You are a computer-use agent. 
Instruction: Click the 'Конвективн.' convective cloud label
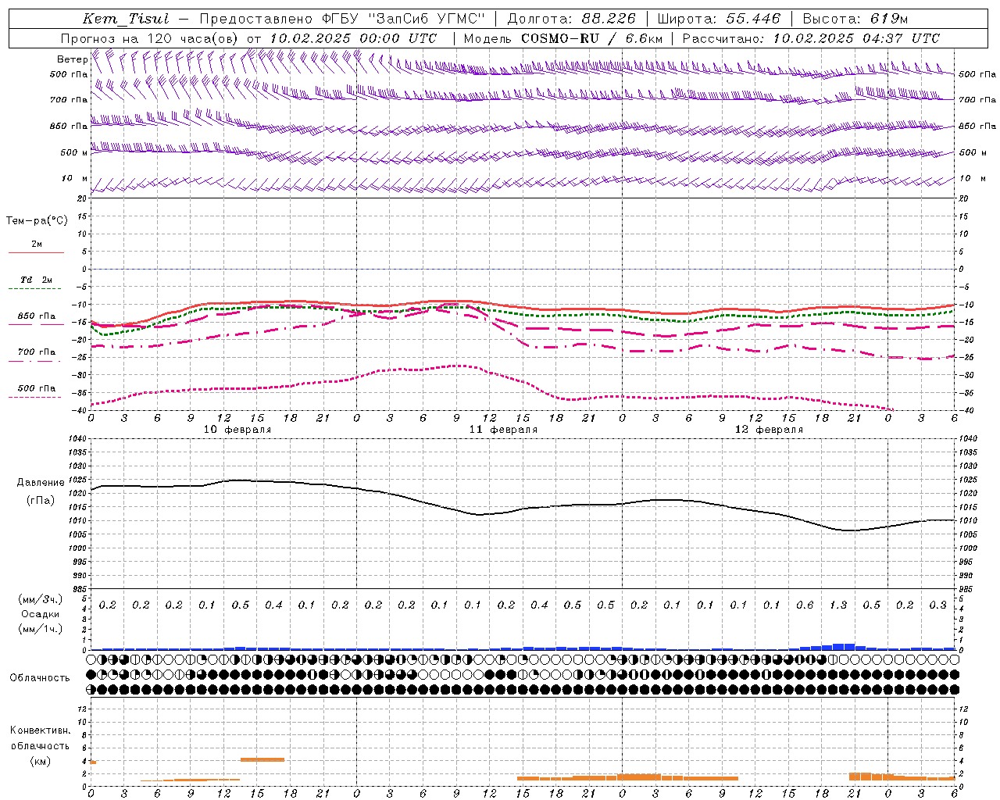pyautogui.click(x=40, y=730)
